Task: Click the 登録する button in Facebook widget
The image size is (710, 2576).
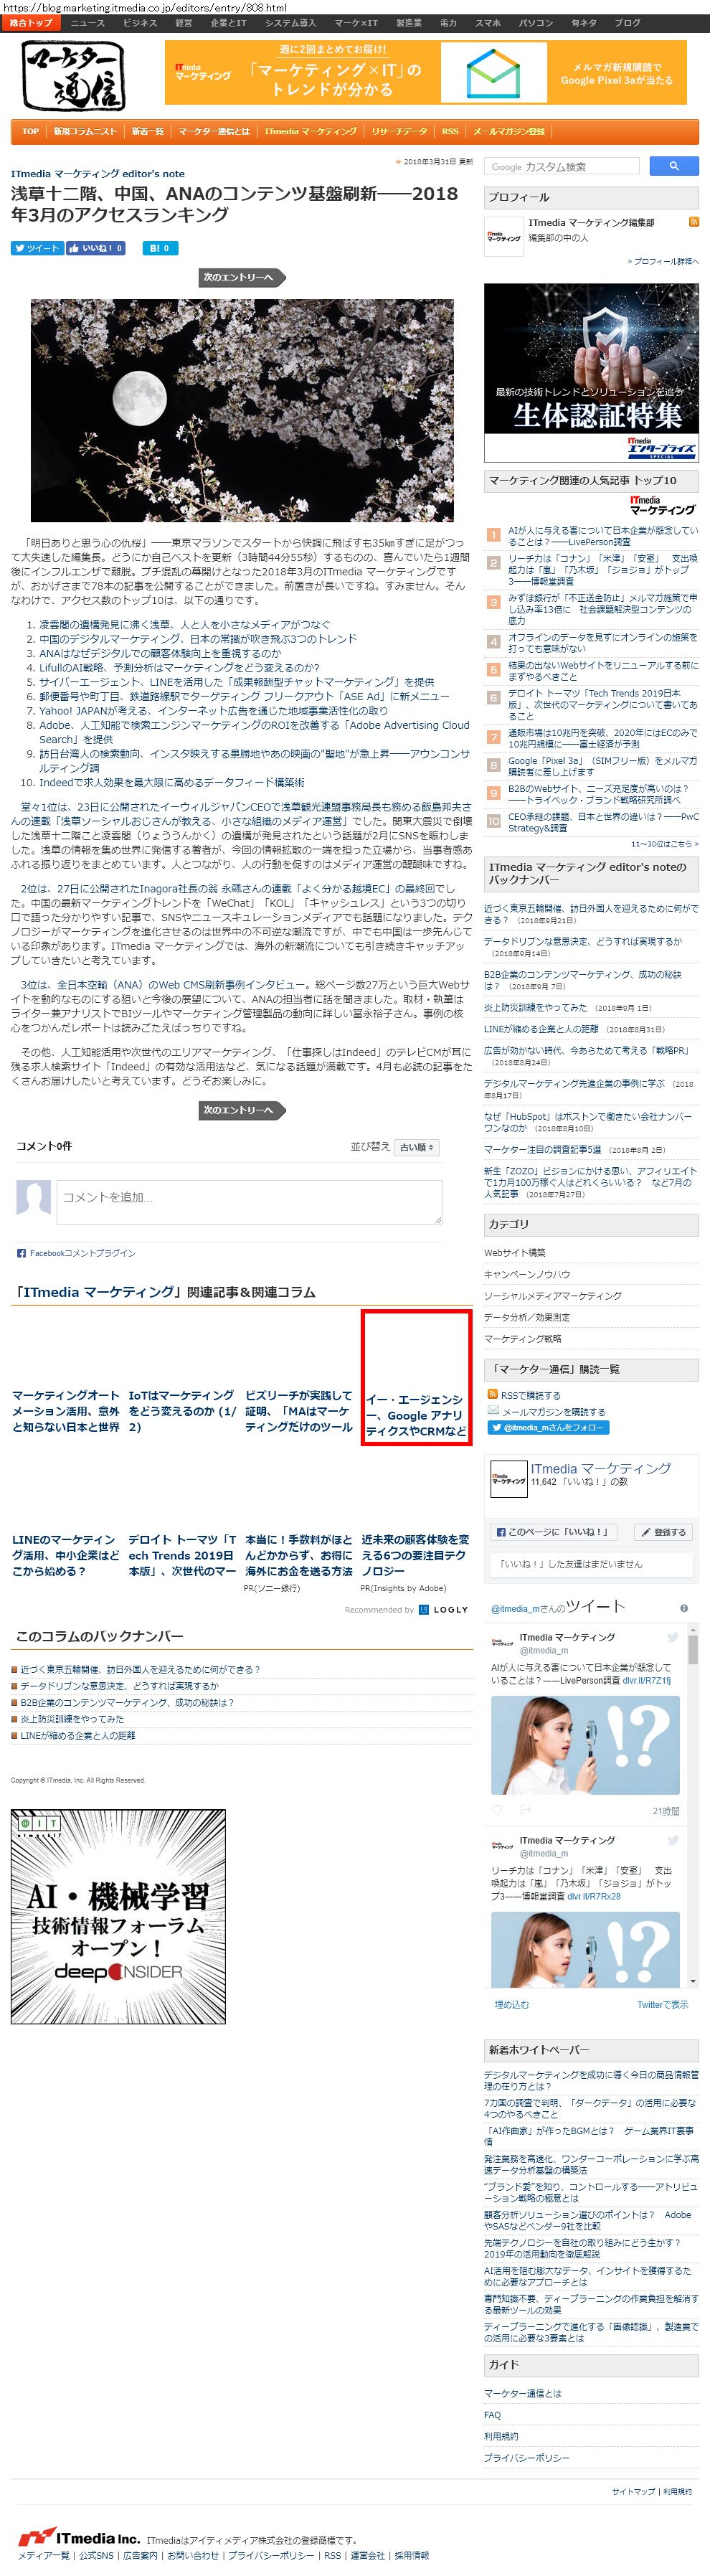Action: click(665, 1531)
